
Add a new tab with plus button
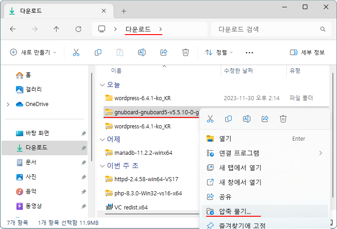click(x=124, y=11)
